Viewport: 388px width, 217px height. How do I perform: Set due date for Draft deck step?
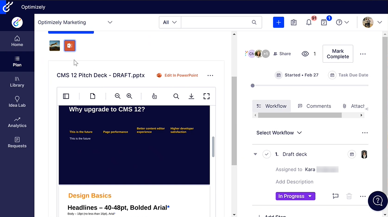[x=352, y=154]
